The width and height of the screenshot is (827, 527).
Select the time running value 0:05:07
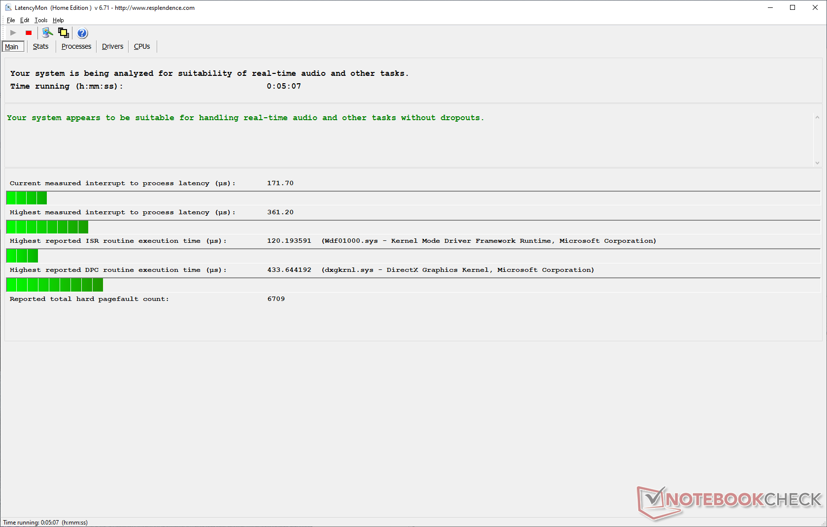tap(284, 86)
